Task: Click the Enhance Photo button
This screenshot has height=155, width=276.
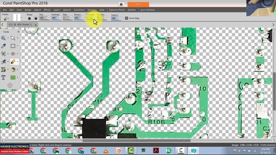Action: pos(117,10)
